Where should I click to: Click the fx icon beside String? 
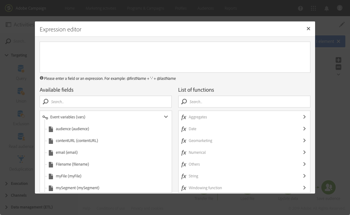[x=184, y=176]
